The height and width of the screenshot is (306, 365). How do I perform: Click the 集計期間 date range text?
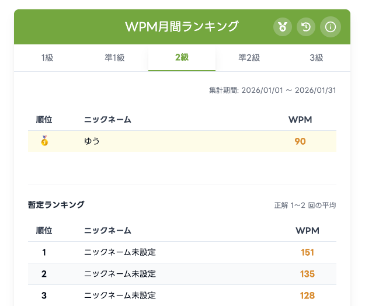point(272,91)
